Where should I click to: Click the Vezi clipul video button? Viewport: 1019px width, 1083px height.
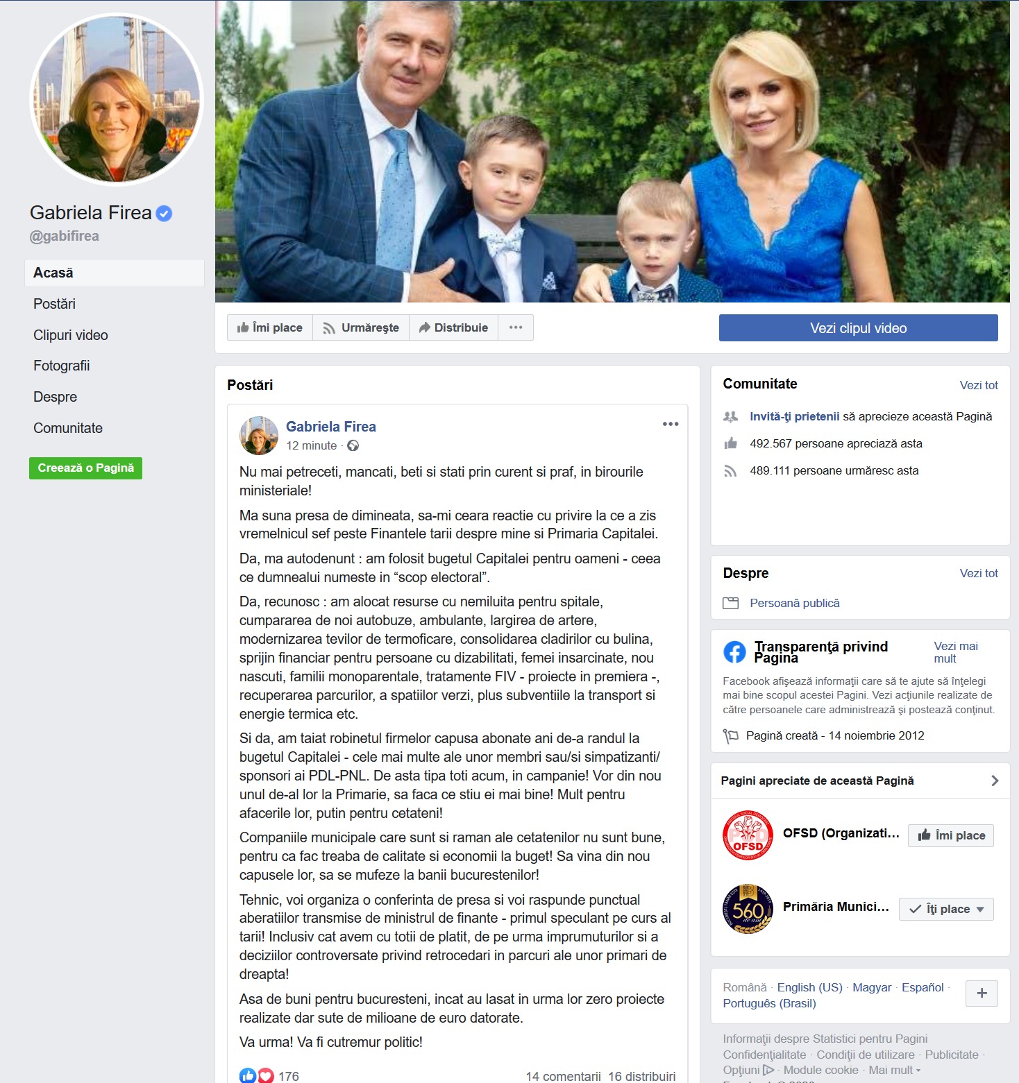click(x=859, y=328)
